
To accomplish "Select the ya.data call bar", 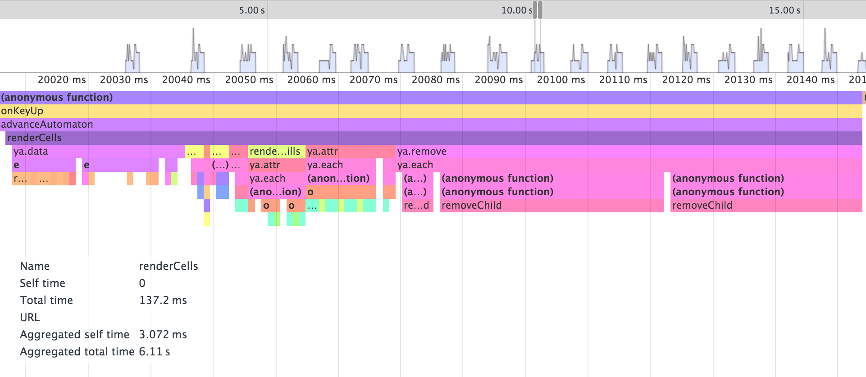I will (x=98, y=152).
